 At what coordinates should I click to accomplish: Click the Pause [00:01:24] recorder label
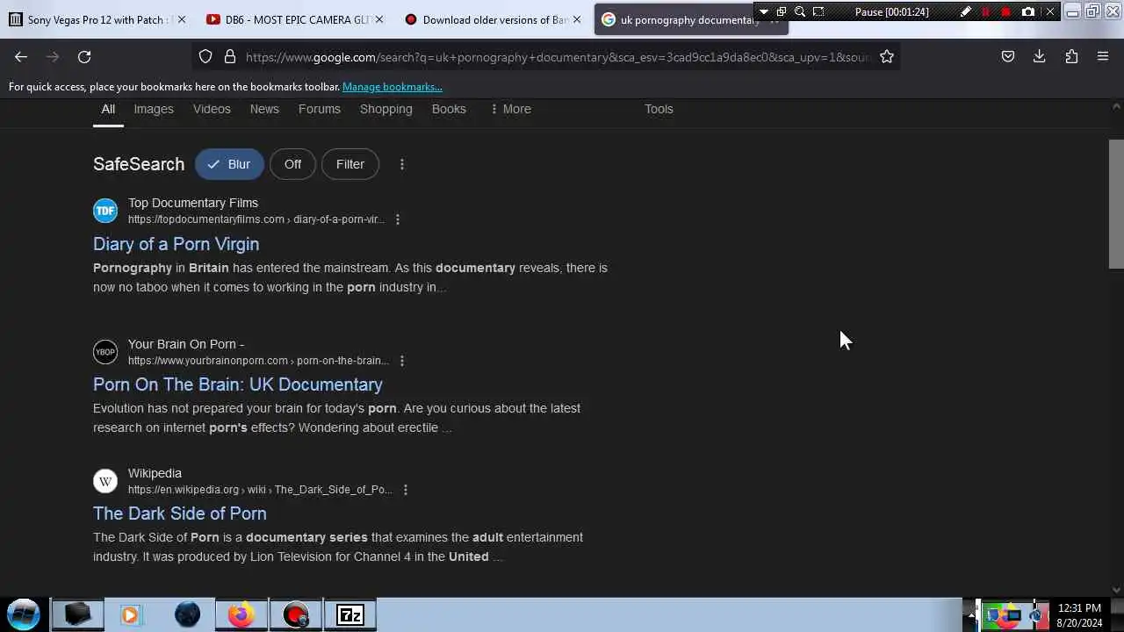(x=891, y=12)
